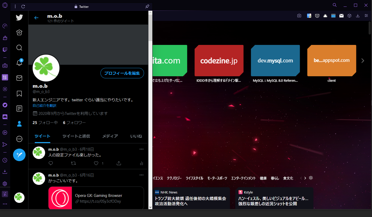Open Discord panel in Opera sidebar
Image resolution: width=372 pixels, height=217 pixels.
tap(5, 117)
